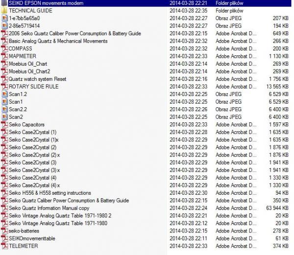294x255 pixels.
Task: Select file Seiko Case2Crystal (3) x
Action: [34, 170]
